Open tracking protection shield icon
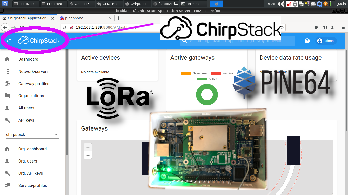The image size is (348, 195). [64, 27]
